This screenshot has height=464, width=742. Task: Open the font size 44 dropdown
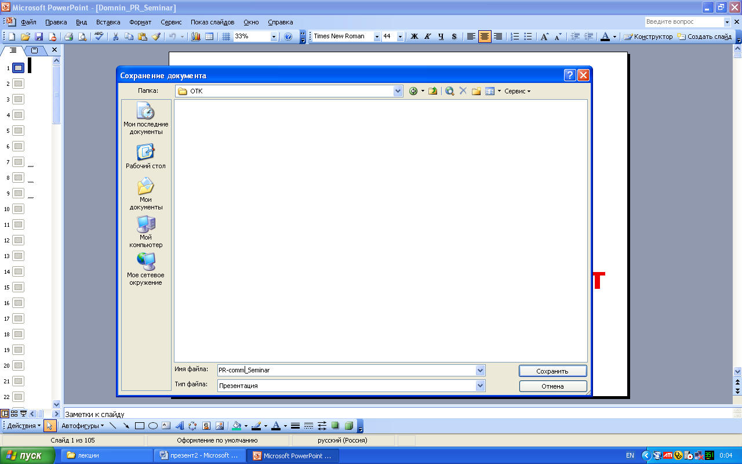400,37
